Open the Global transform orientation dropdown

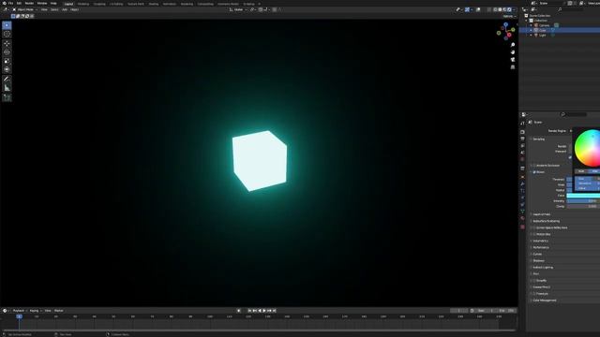(238, 9)
